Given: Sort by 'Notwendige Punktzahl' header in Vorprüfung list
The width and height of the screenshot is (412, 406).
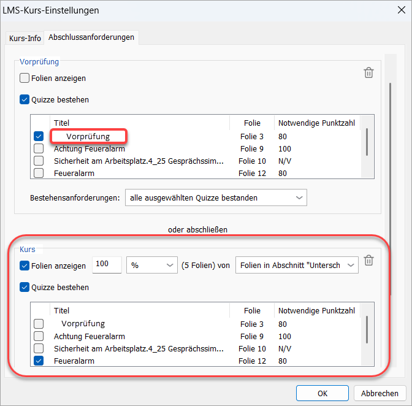Looking at the screenshot, I should click(x=316, y=123).
